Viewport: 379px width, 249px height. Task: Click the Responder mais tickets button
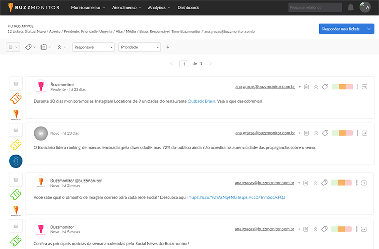click(x=340, y=29)
